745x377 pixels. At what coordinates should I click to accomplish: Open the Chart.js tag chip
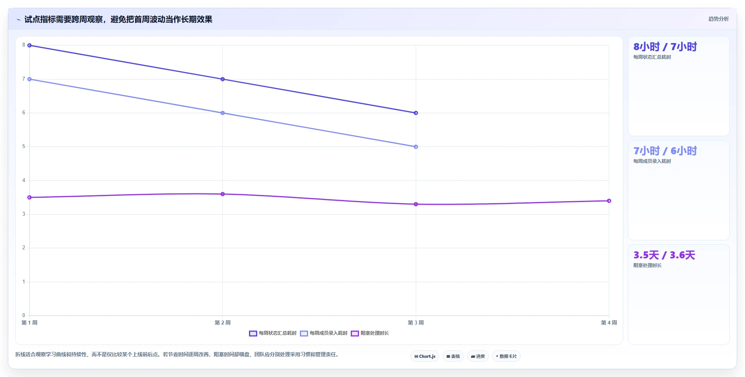click(425, 356)
